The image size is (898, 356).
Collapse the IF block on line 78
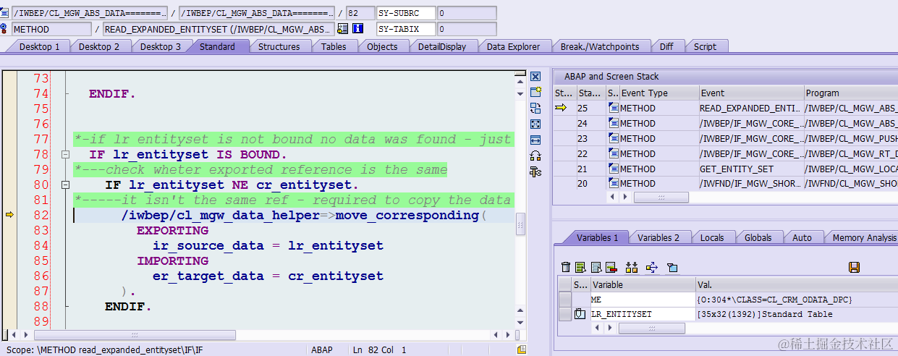tap(65, 155)
